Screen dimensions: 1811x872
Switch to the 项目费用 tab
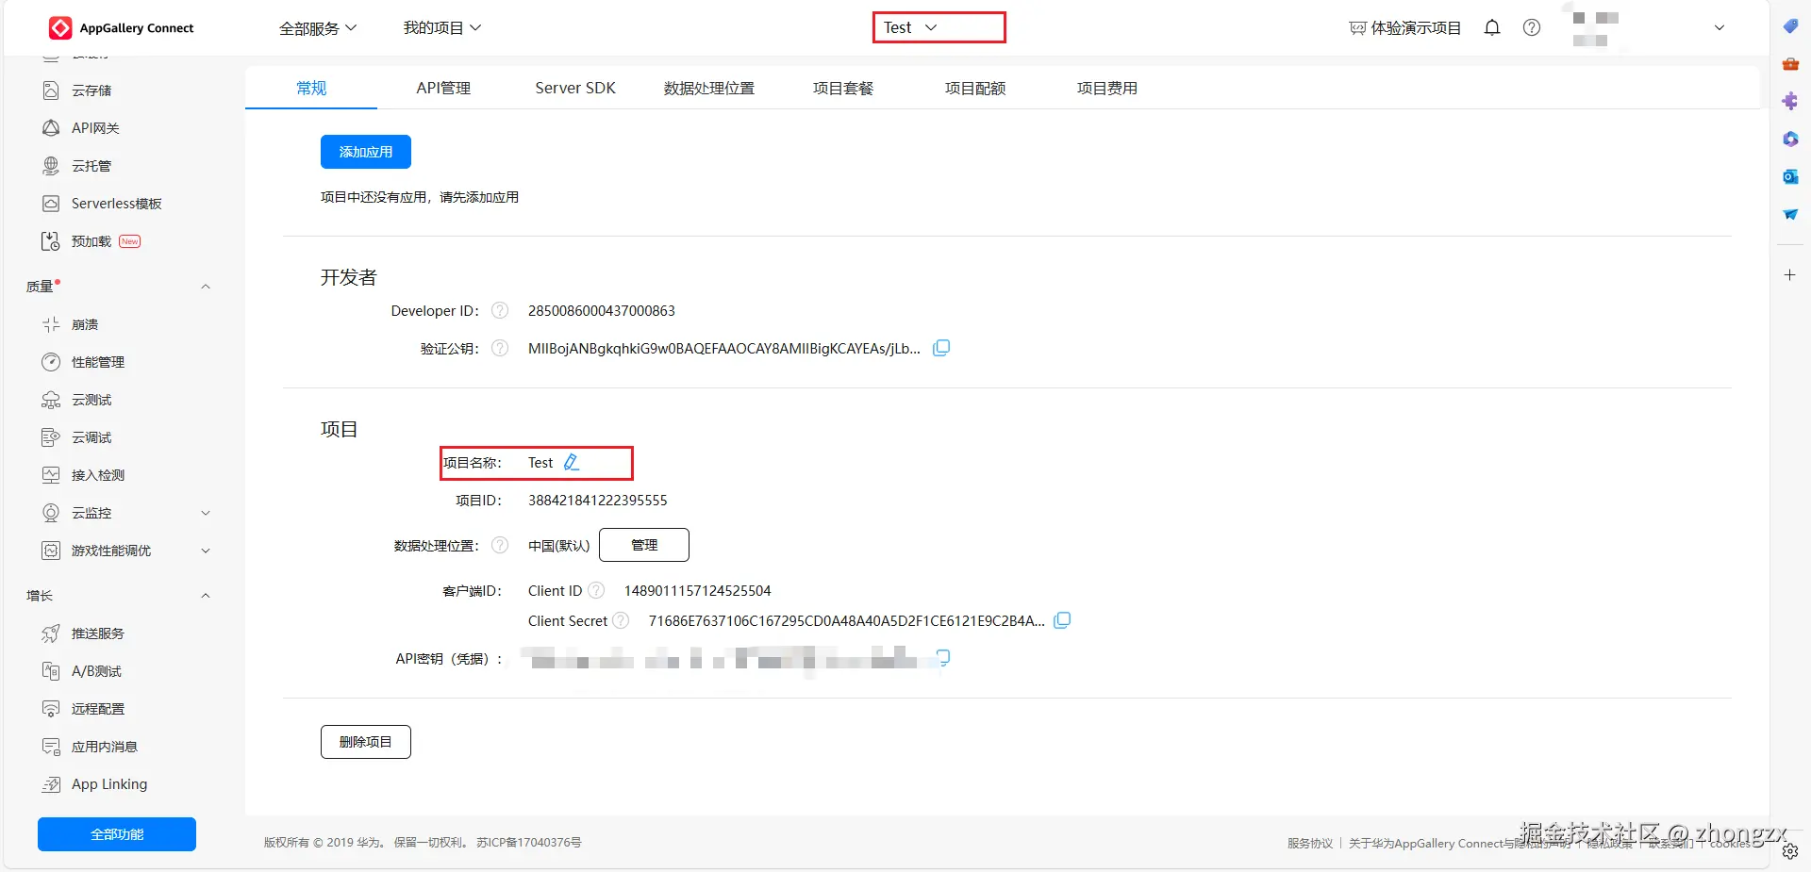coord(1107,88)
